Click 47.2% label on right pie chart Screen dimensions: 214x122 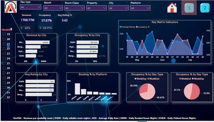pos(177,90)
